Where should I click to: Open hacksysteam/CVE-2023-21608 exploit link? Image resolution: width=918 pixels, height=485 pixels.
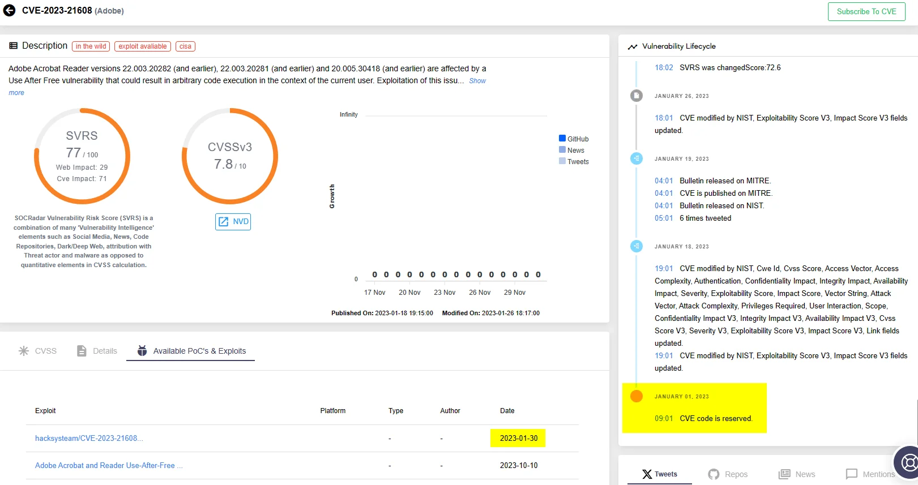89,438
